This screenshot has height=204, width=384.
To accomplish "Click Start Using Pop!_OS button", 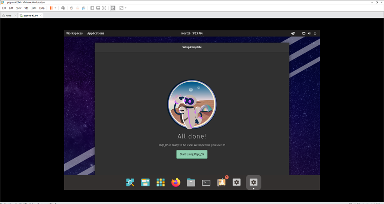I will [192, 154].
